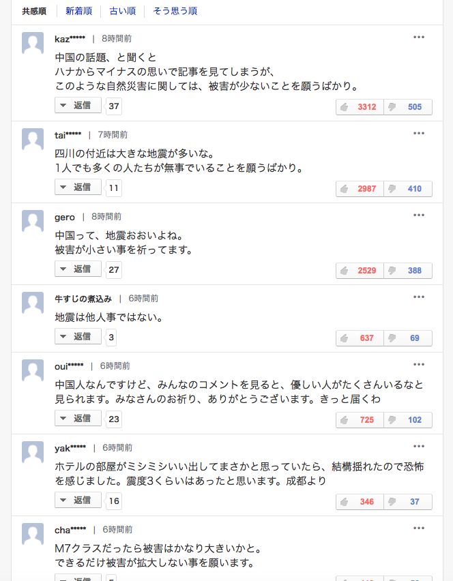Screen dimensions: 453x581
Task: Click the tai username link
Action: 68,135
